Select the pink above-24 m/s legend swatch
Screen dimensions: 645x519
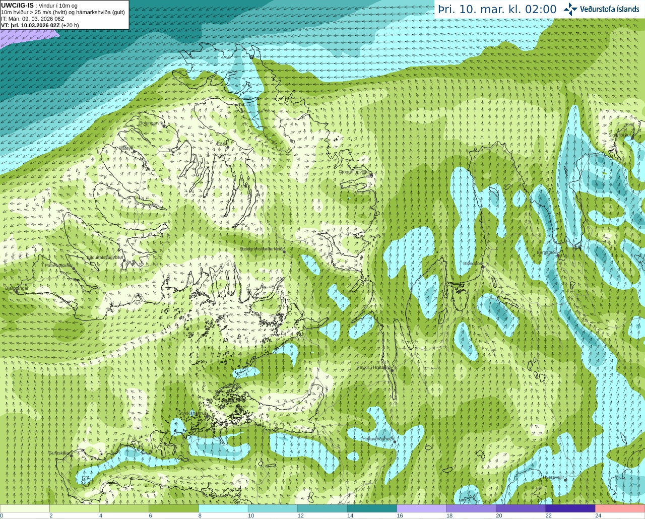pos(620,508)
